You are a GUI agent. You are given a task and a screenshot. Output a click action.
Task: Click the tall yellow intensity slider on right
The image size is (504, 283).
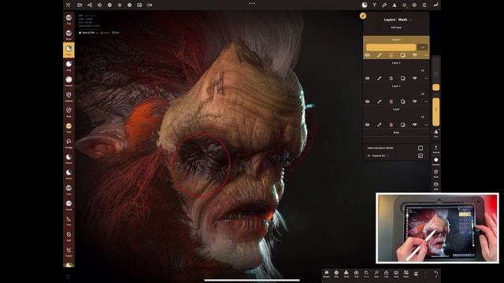tap(435, 112)
